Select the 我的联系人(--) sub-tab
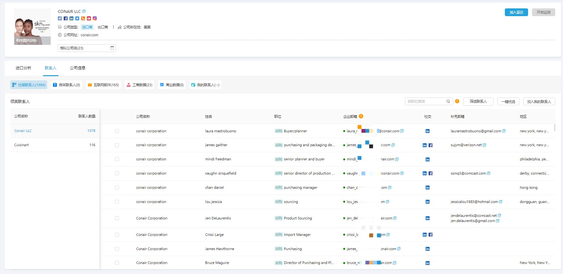This screenshot has width=563, height=274. [x=205, y=85]
